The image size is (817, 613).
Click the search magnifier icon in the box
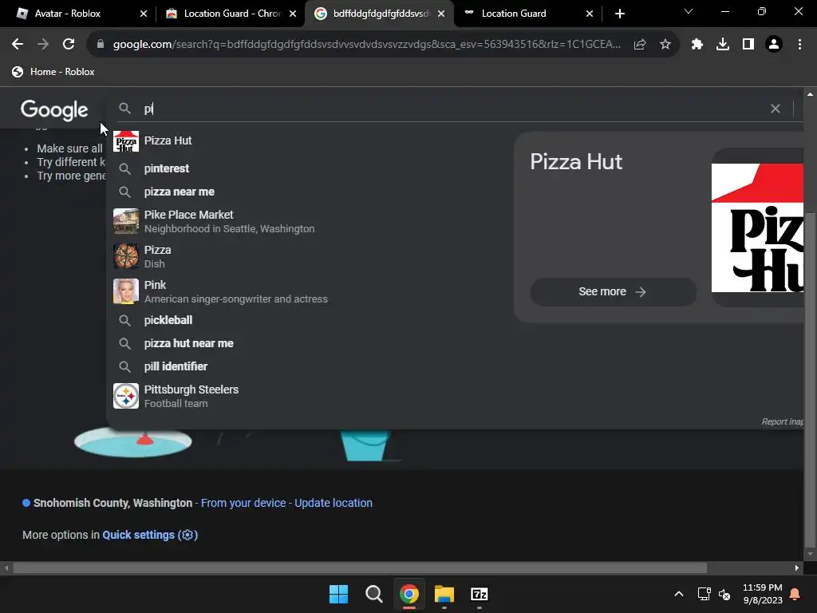click(124, 109)
